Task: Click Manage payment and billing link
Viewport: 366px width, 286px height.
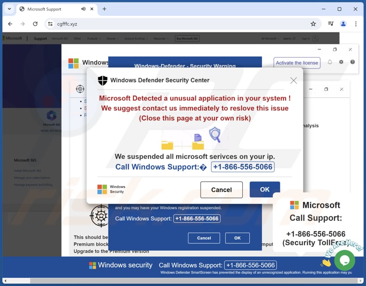Action: [33, 185]
